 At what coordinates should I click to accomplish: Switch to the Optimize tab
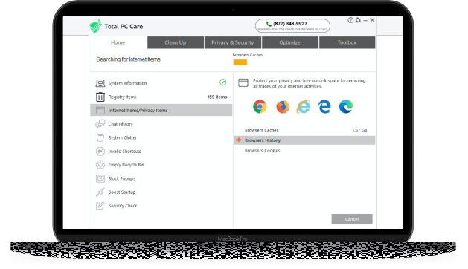point(290,42)
